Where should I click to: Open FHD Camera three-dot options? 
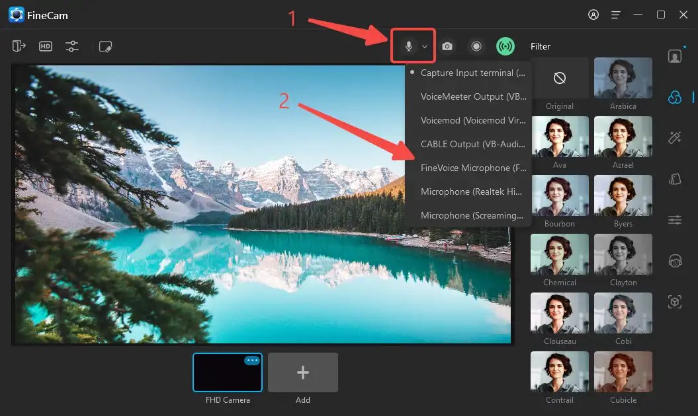252,361
